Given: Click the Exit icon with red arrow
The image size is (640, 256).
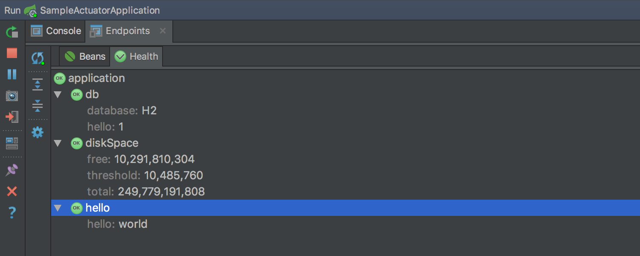Looking at the screenshot, I should [x=12, y=116].
